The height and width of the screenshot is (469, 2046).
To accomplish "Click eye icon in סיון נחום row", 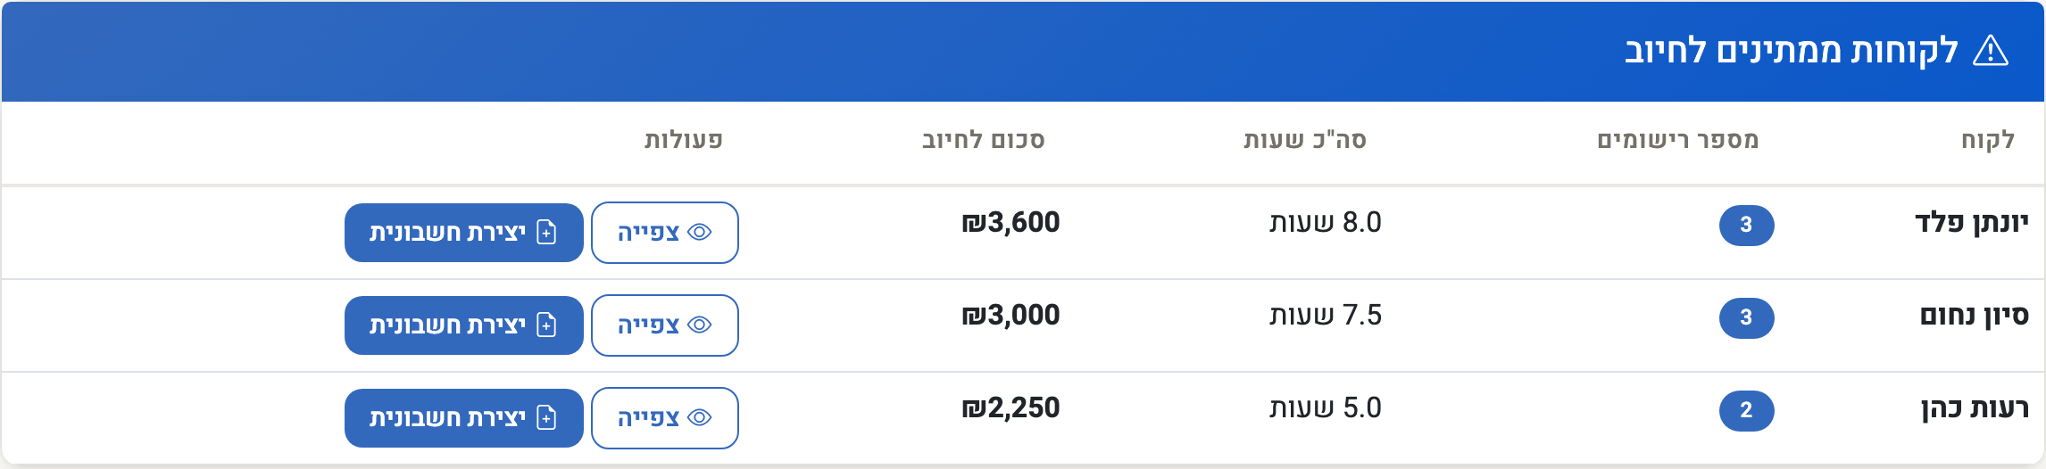I will [x=700, y=325].
